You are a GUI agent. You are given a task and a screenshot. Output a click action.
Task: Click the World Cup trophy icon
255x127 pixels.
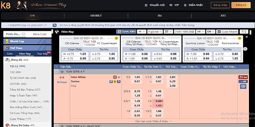tap(7, 41)
